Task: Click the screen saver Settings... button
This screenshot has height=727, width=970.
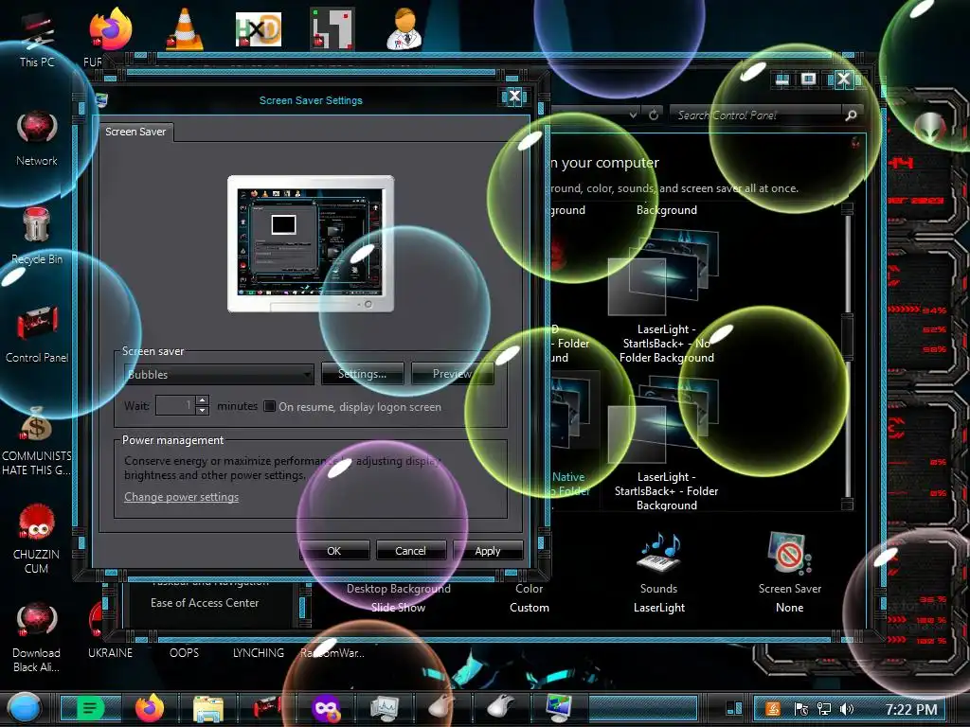Action: pos(363,374)
